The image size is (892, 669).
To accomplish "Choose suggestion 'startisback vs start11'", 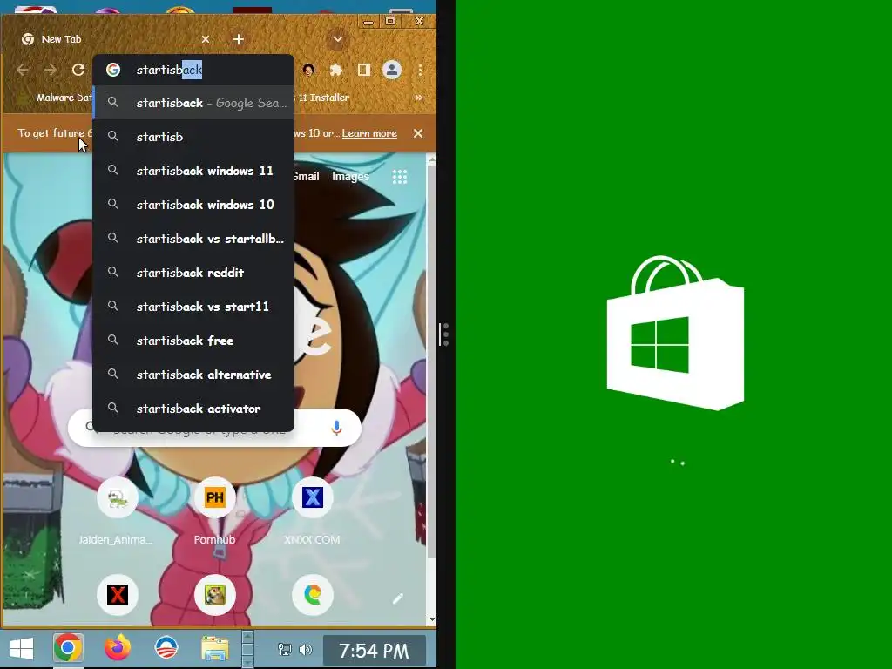I will tap(193, 307).
